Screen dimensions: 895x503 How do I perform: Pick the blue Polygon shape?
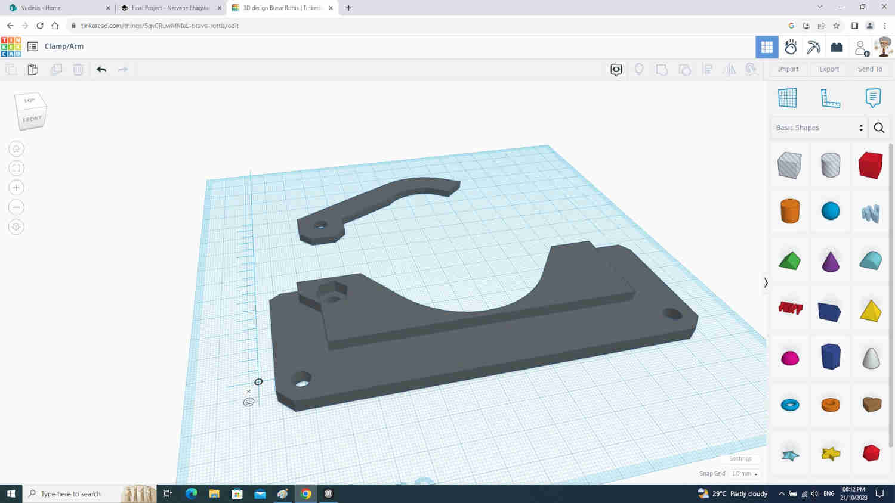tap(830, 356)
